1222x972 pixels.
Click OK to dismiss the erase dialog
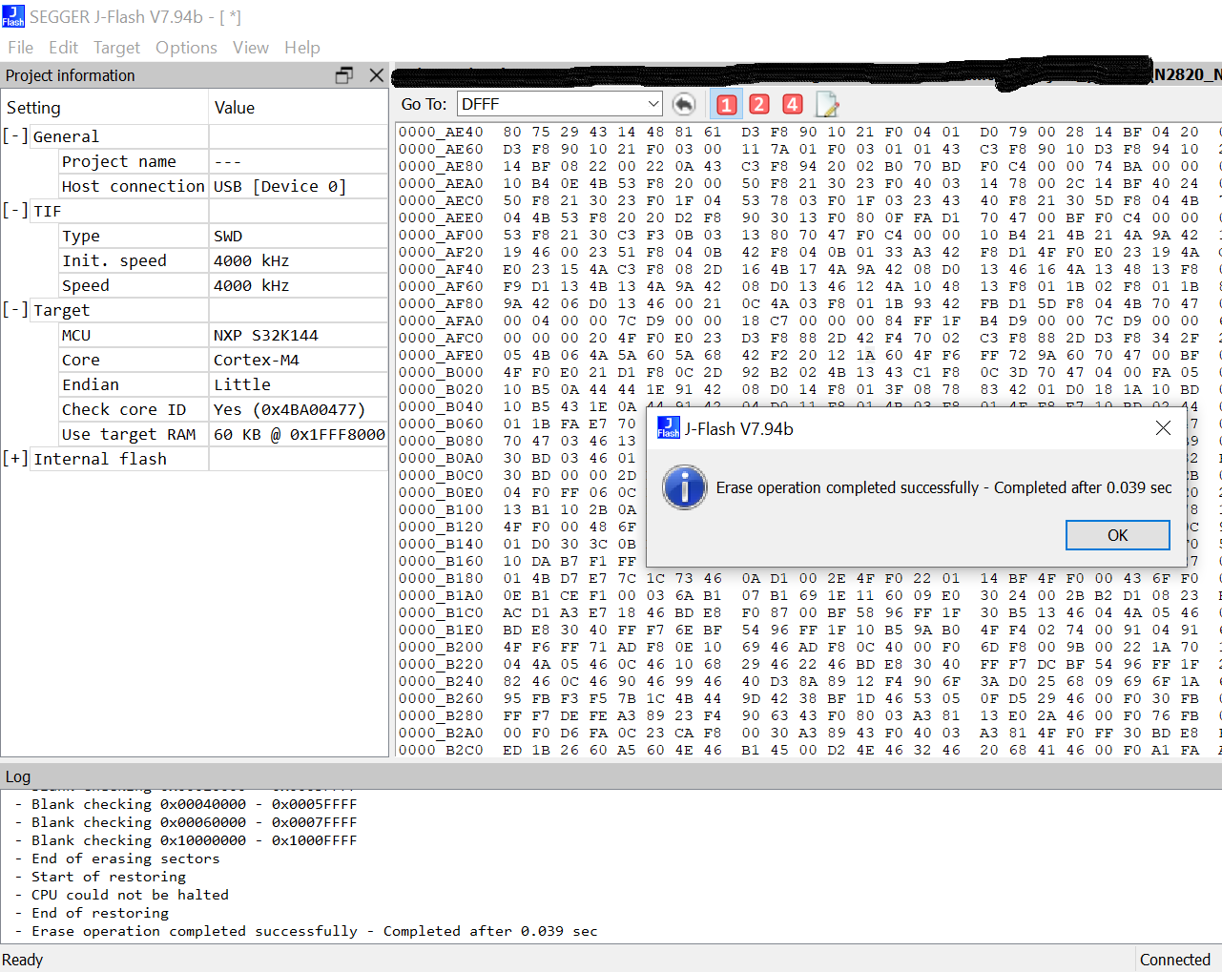[1117, 534]
